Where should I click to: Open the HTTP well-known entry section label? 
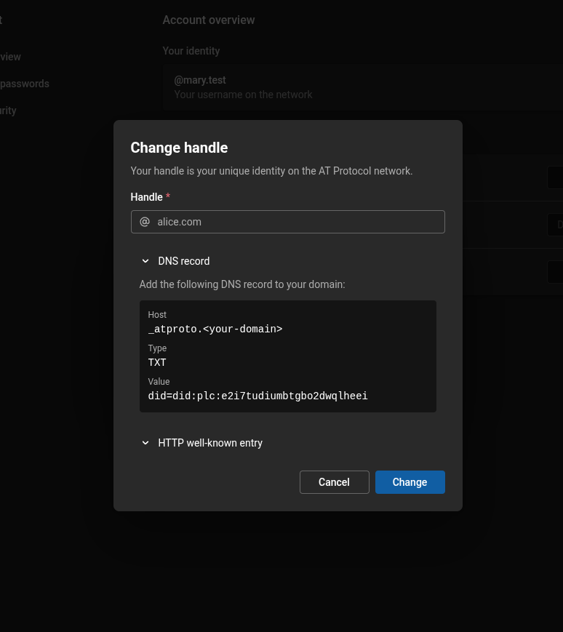click(210, 443)
